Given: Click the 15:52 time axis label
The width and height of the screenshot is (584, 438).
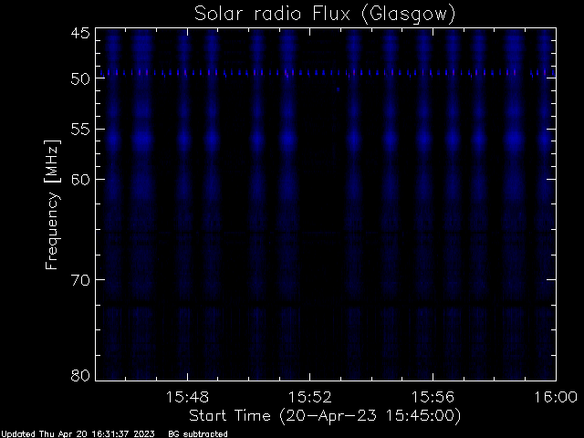Looking at the screenshot, I should pyautogui.click(x=310, y=397).
